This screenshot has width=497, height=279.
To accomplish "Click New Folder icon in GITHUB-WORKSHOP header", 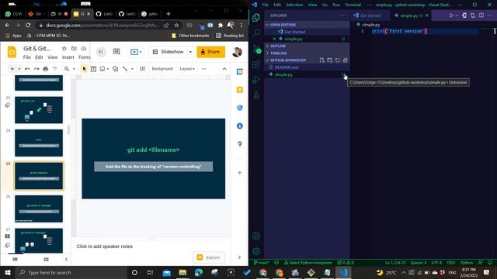I will (x=329, y=60).
